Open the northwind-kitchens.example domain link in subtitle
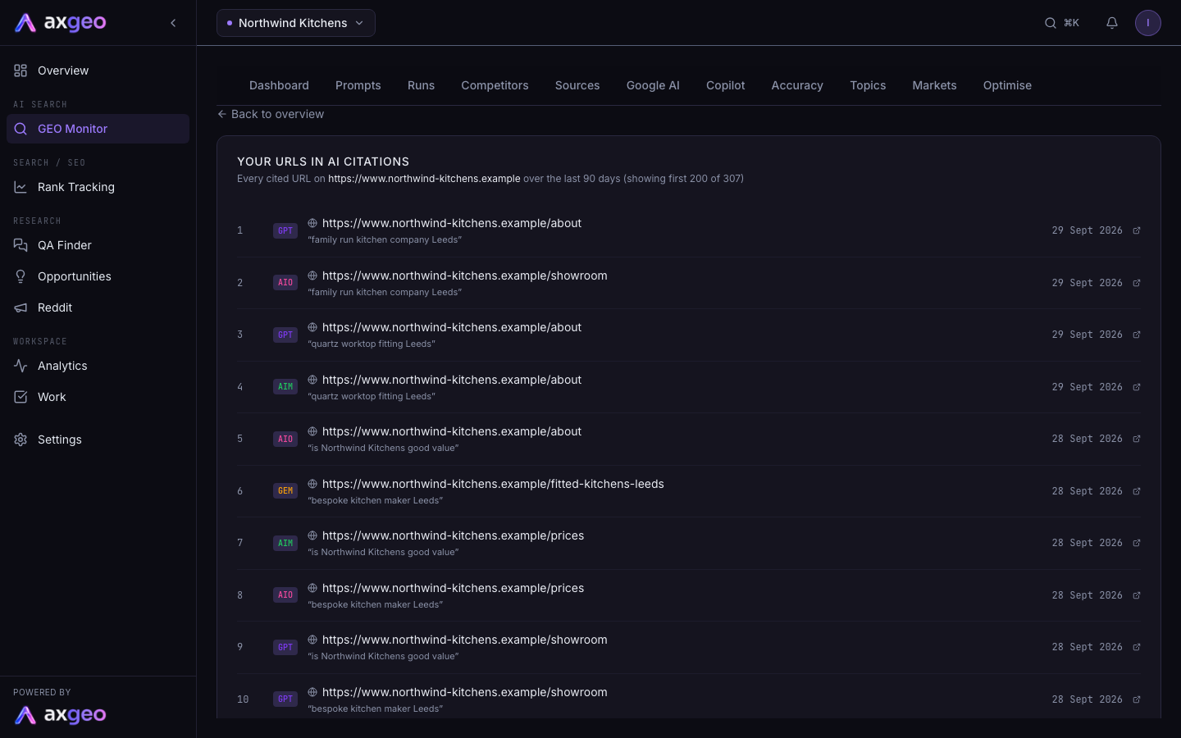Screen dimensions: 1181x738 pyautogui.click(x=424, y=179)
